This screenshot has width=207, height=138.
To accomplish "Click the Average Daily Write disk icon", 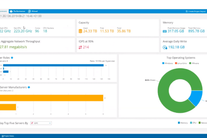I will click(165, 47).
